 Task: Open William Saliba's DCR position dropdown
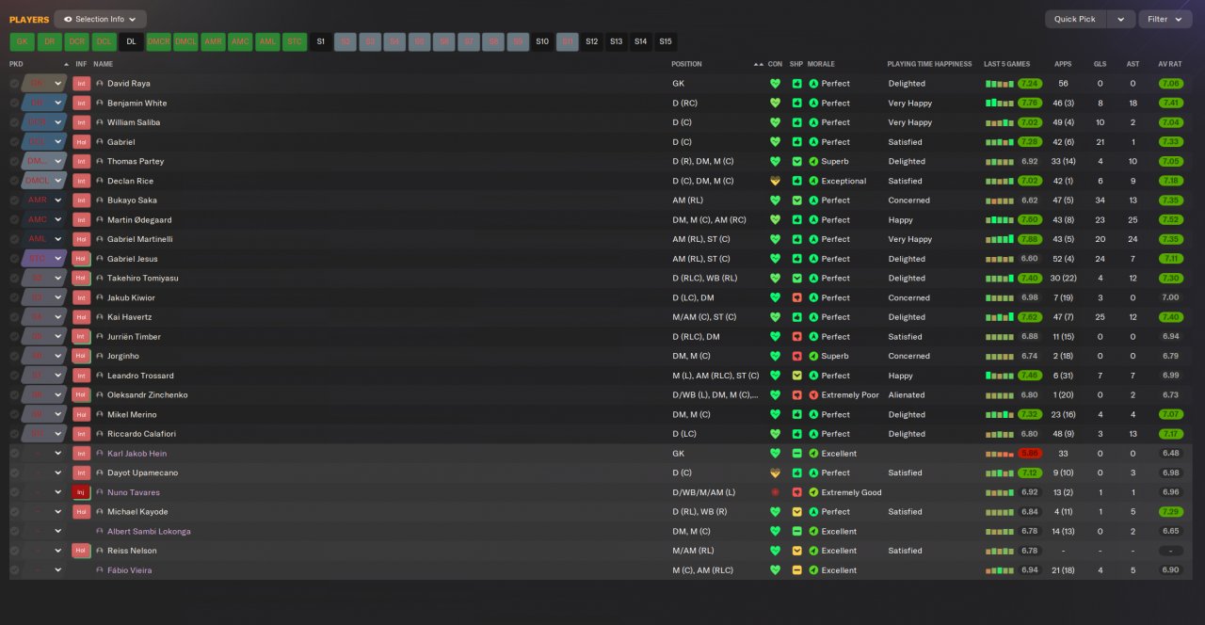click(x=57, y=122)
